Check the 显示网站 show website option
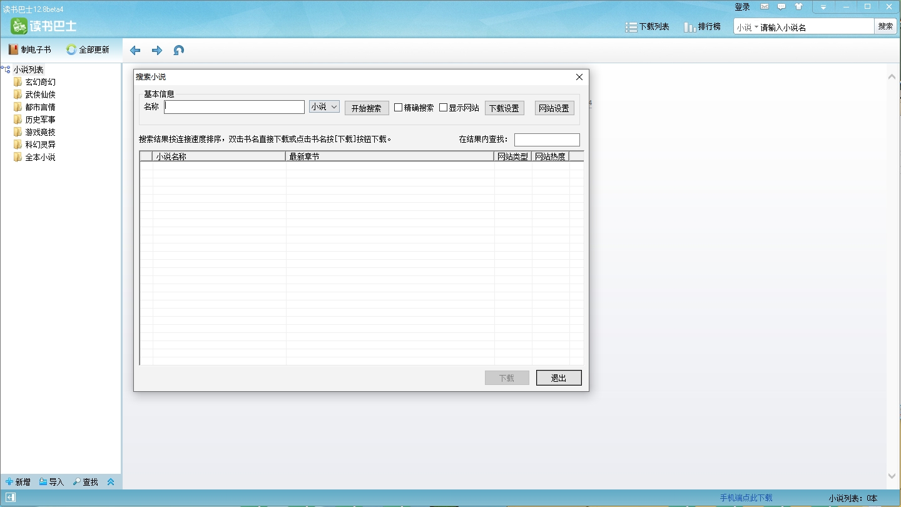Image resolution: width=901 pixels, height=507 pixels. [443, 107]
